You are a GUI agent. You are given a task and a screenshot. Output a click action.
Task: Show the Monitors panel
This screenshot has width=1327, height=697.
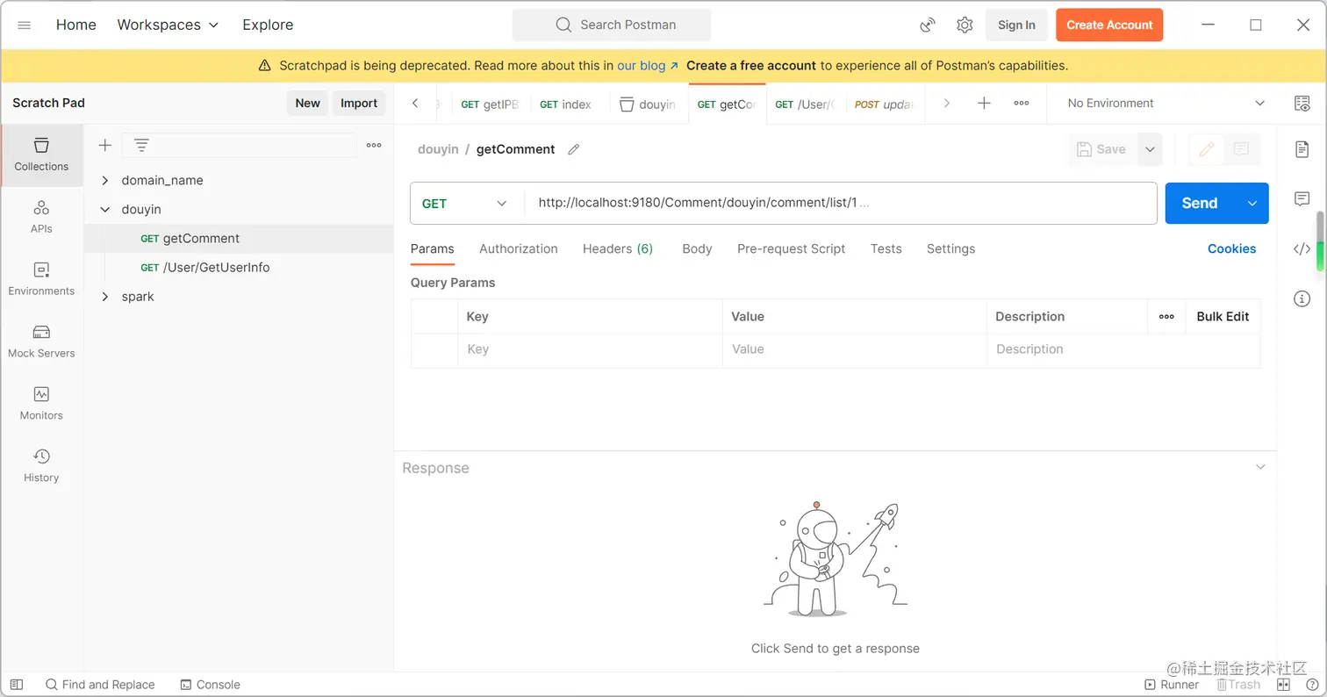point(41,403)
